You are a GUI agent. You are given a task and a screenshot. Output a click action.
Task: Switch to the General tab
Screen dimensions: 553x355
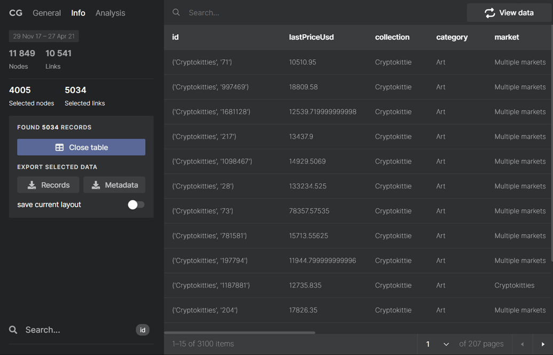(x=47, y=13)
